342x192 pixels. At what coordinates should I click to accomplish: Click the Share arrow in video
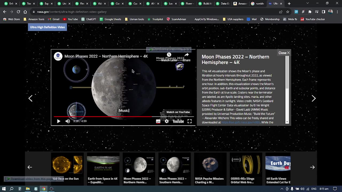tap(186, 55)
